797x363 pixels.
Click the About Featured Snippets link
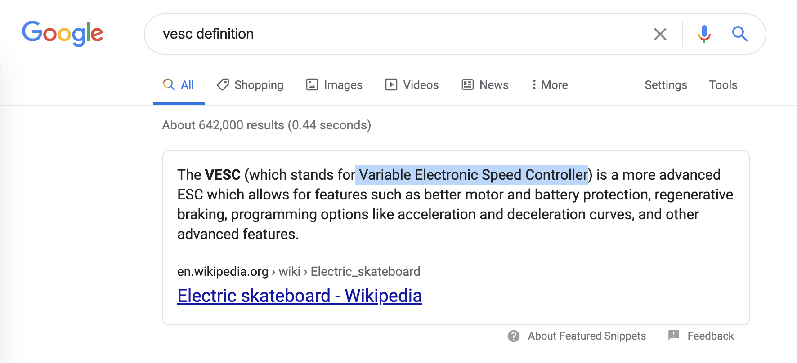click(x=587, y=336)
